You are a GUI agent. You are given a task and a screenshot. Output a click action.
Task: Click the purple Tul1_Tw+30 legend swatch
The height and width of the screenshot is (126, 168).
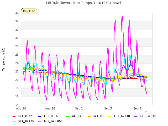pos(135,116)
